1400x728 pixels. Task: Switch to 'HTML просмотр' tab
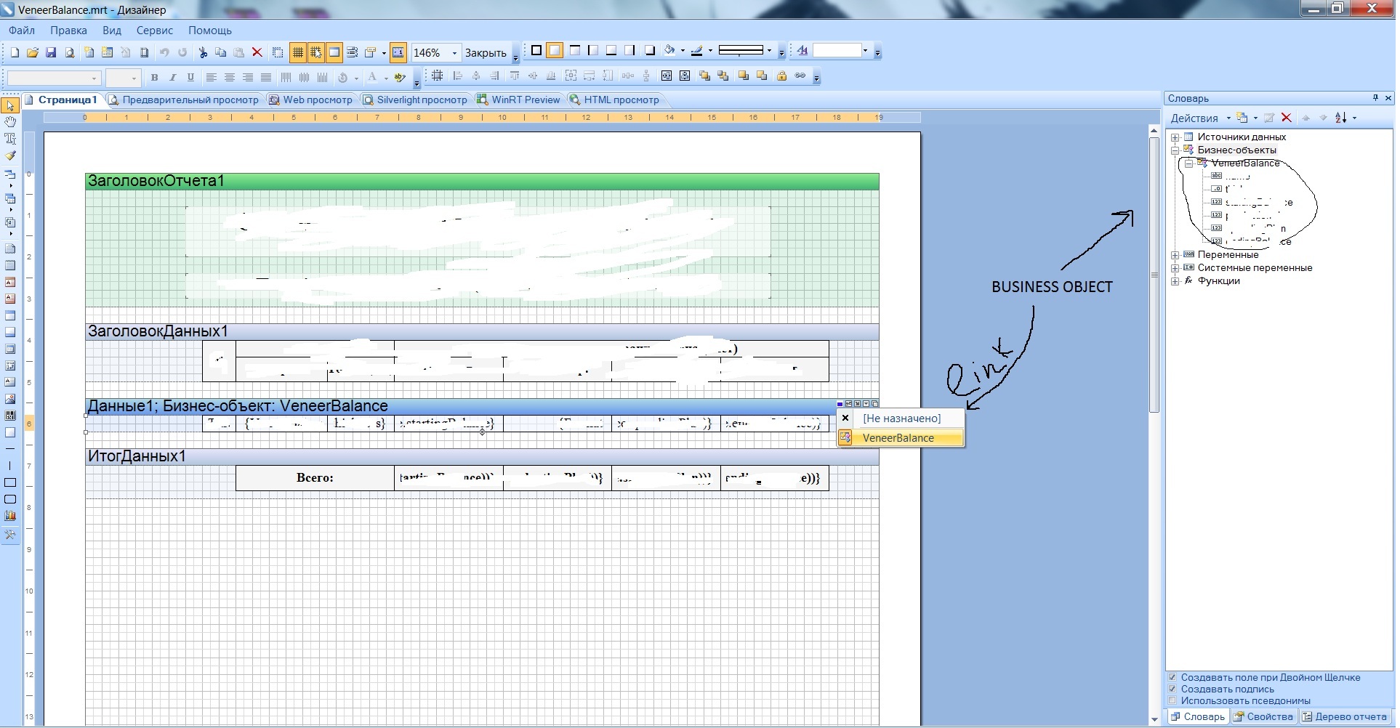[x=614, y=100]
